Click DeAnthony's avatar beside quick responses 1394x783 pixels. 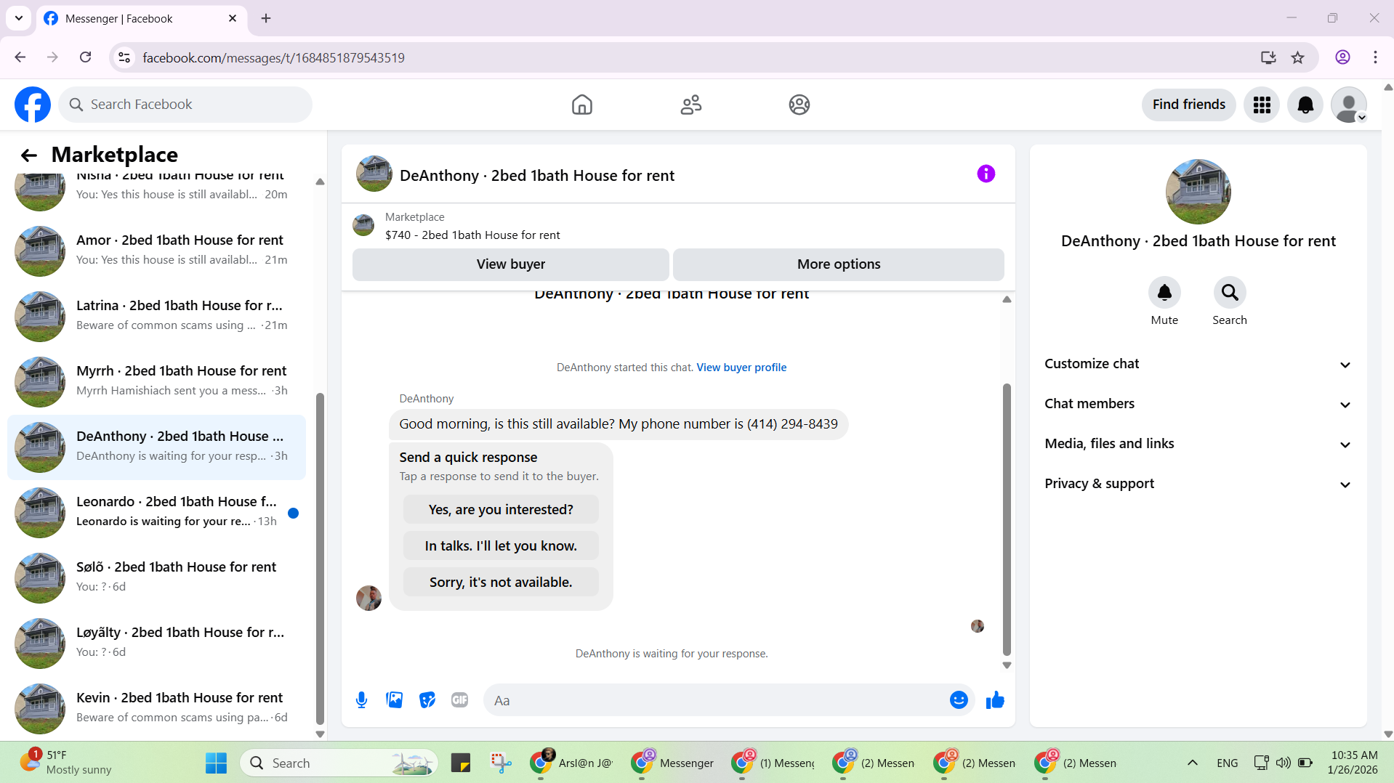[x=368, y=599]
